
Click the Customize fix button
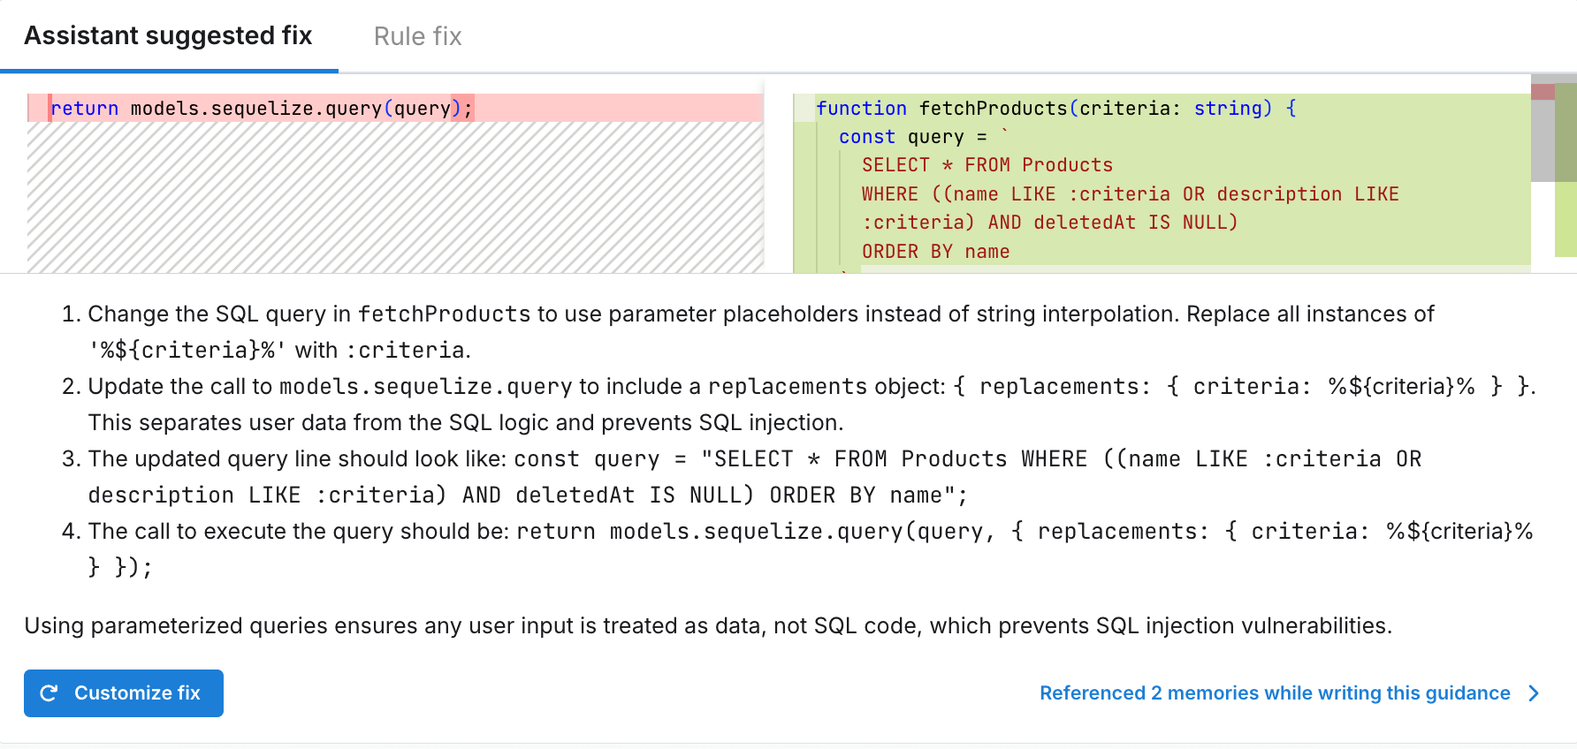123,693
